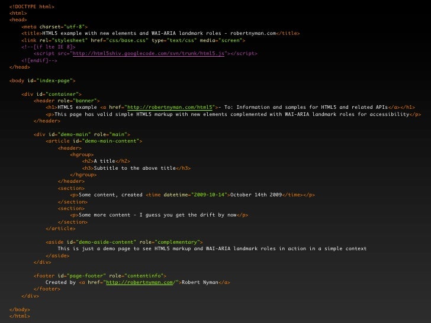
Task: Click the "This is just a demo page" line
Action: pyautogui.click(x=212, y=249)
